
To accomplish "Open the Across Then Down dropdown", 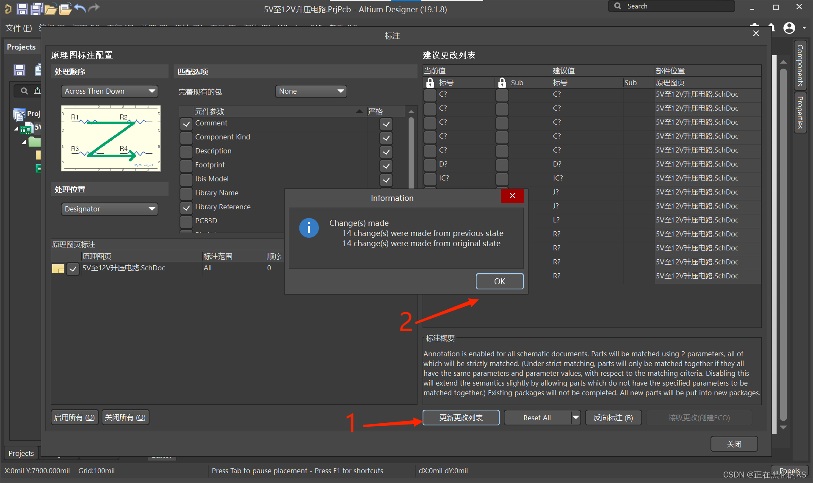I will 109,91.
